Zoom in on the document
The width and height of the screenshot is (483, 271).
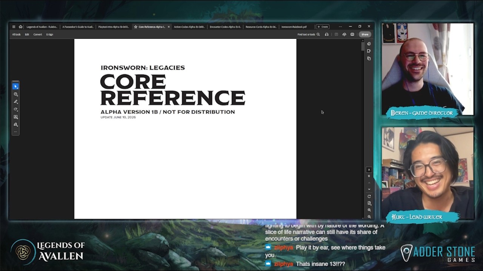click(x=369, y=210)
